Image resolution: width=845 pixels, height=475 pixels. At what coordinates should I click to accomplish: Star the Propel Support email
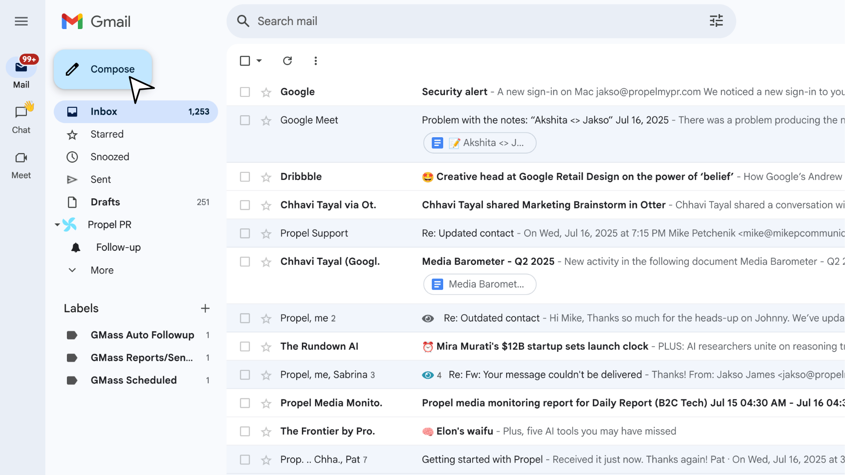point(266,234)
